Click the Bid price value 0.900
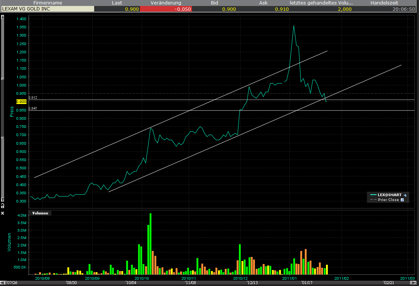 (227, 9)
